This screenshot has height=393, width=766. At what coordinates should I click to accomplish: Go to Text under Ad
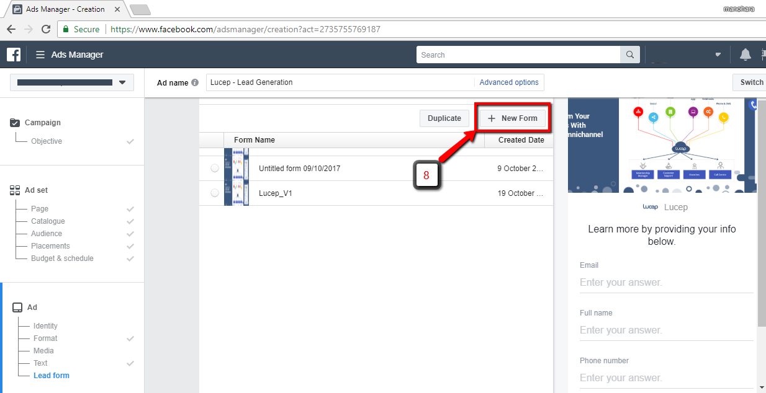click(x=40, y=363)
